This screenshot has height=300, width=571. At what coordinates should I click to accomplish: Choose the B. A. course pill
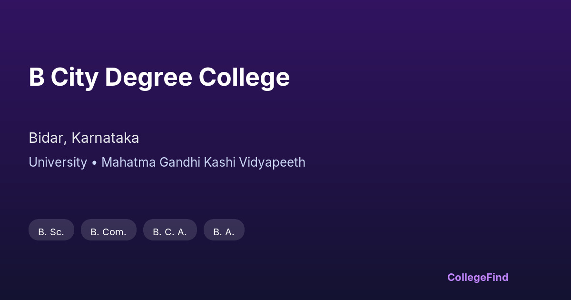(x=224, y=230)
